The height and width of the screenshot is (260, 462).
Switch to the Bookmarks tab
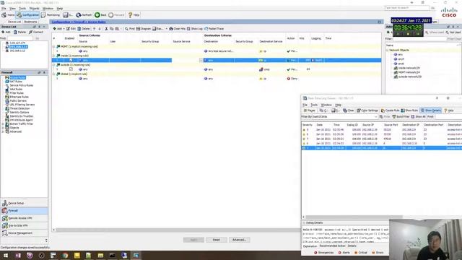pyautogui.click(x=30, y=22)
